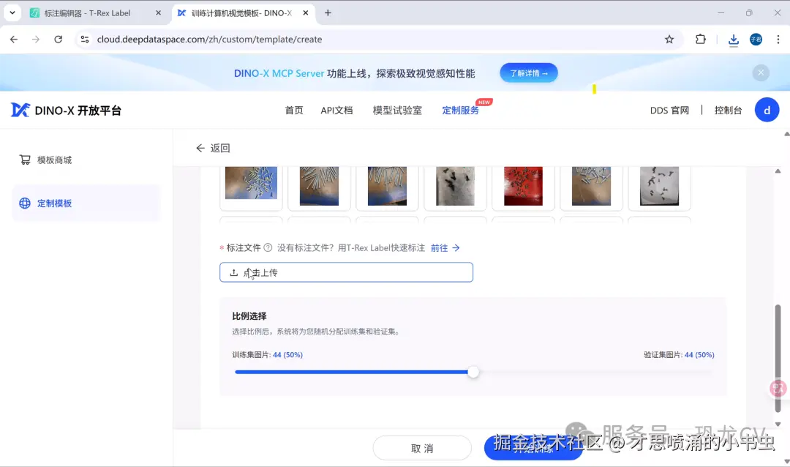Click the page reload icon
790x467 pixels.
click(x=59, y=40)
